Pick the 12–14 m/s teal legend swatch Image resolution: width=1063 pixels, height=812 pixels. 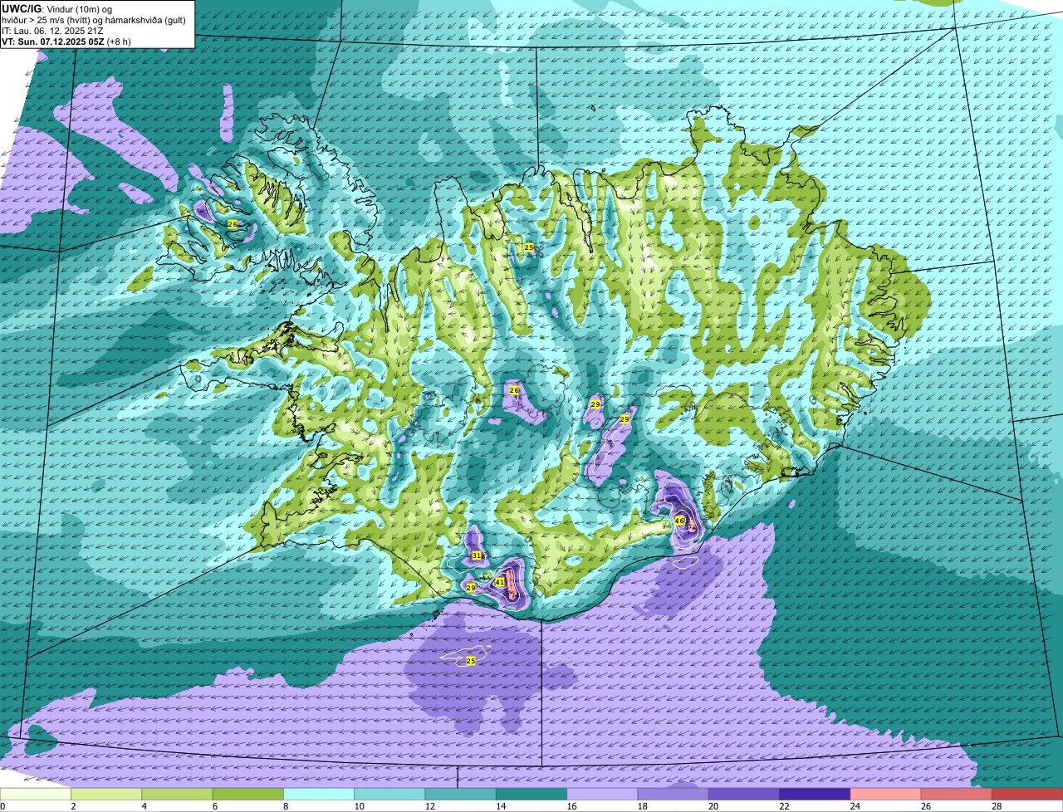461,795
